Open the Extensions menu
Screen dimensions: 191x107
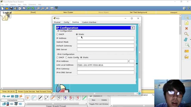click(32, 4)
